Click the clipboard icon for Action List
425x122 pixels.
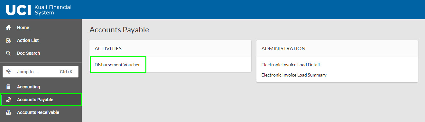click(x=9, y=40)
